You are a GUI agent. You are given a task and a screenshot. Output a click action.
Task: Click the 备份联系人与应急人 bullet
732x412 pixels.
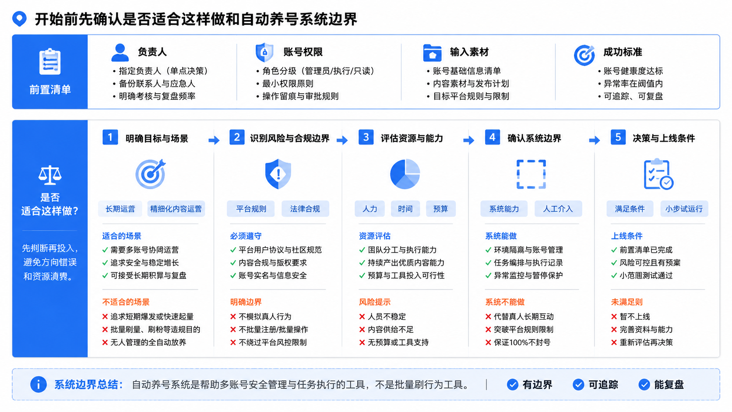coord(154,84)
